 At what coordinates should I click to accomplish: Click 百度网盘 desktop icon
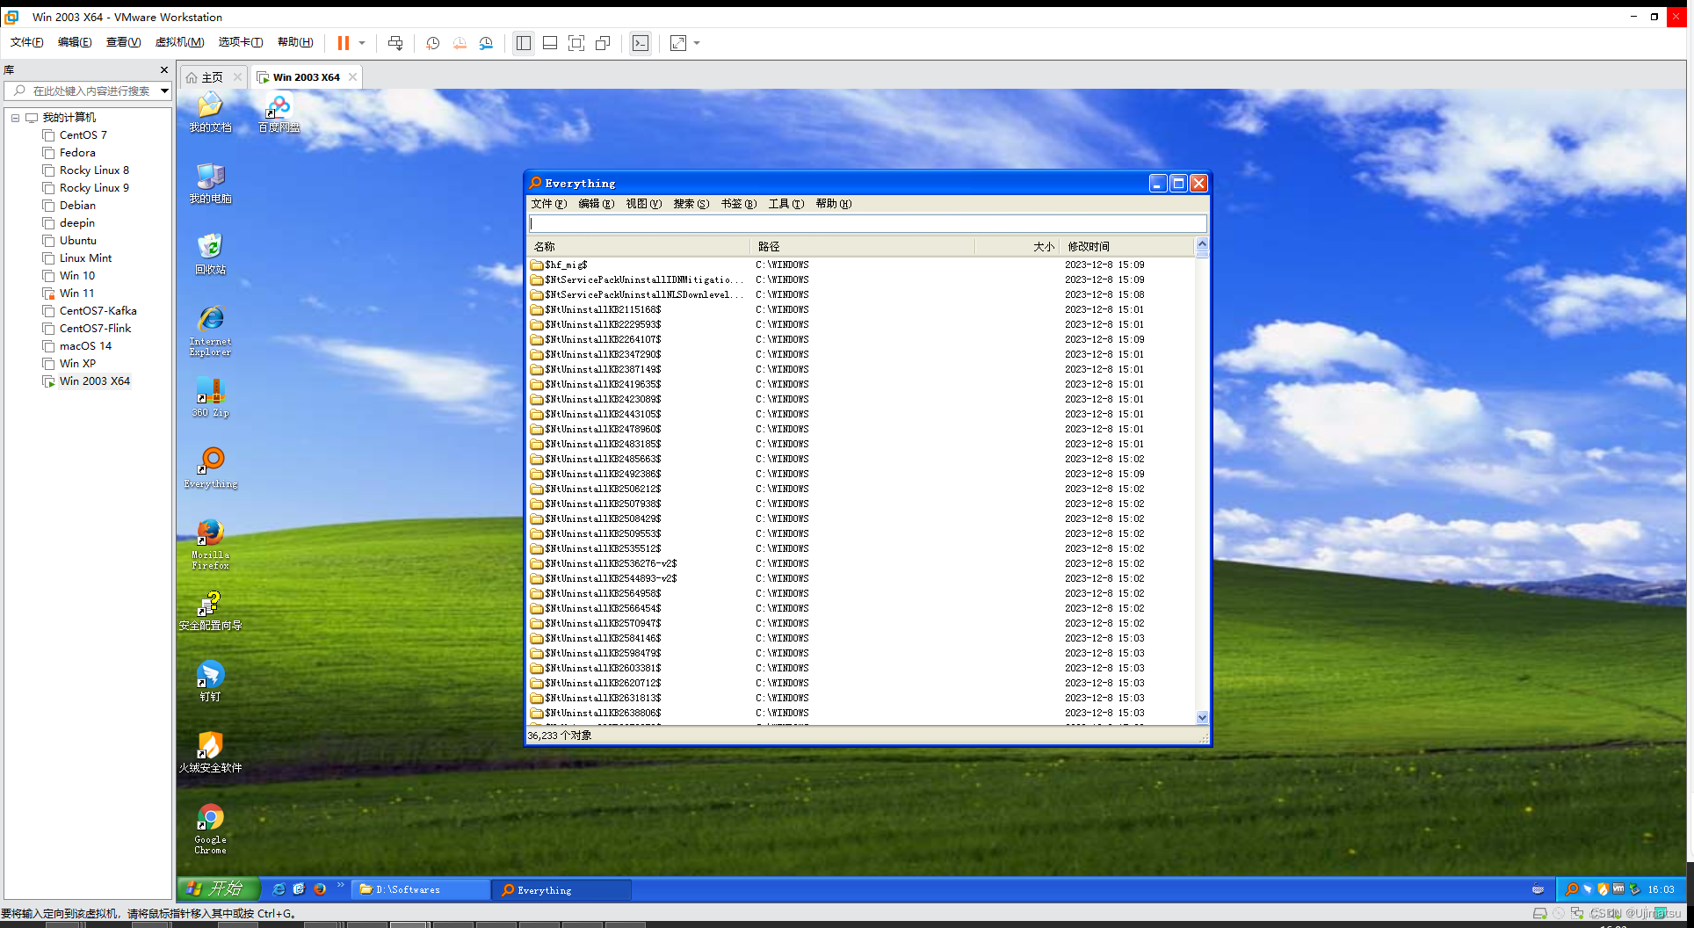(279, 112)
